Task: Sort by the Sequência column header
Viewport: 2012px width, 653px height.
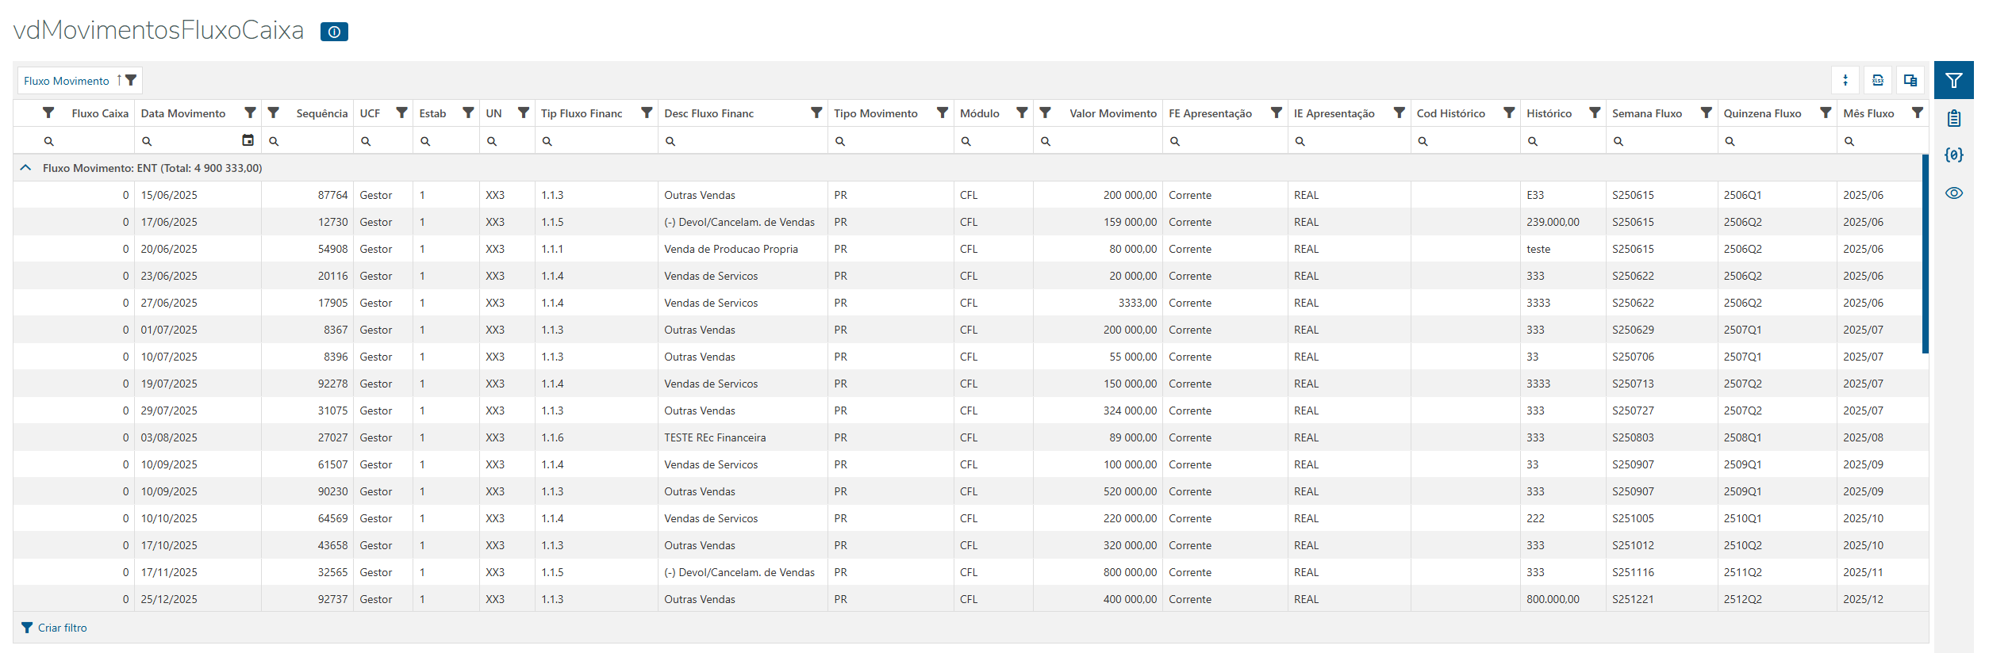Action: coord(321,113)
